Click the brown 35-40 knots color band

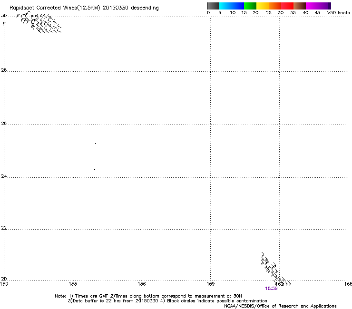tap(300, 6)
